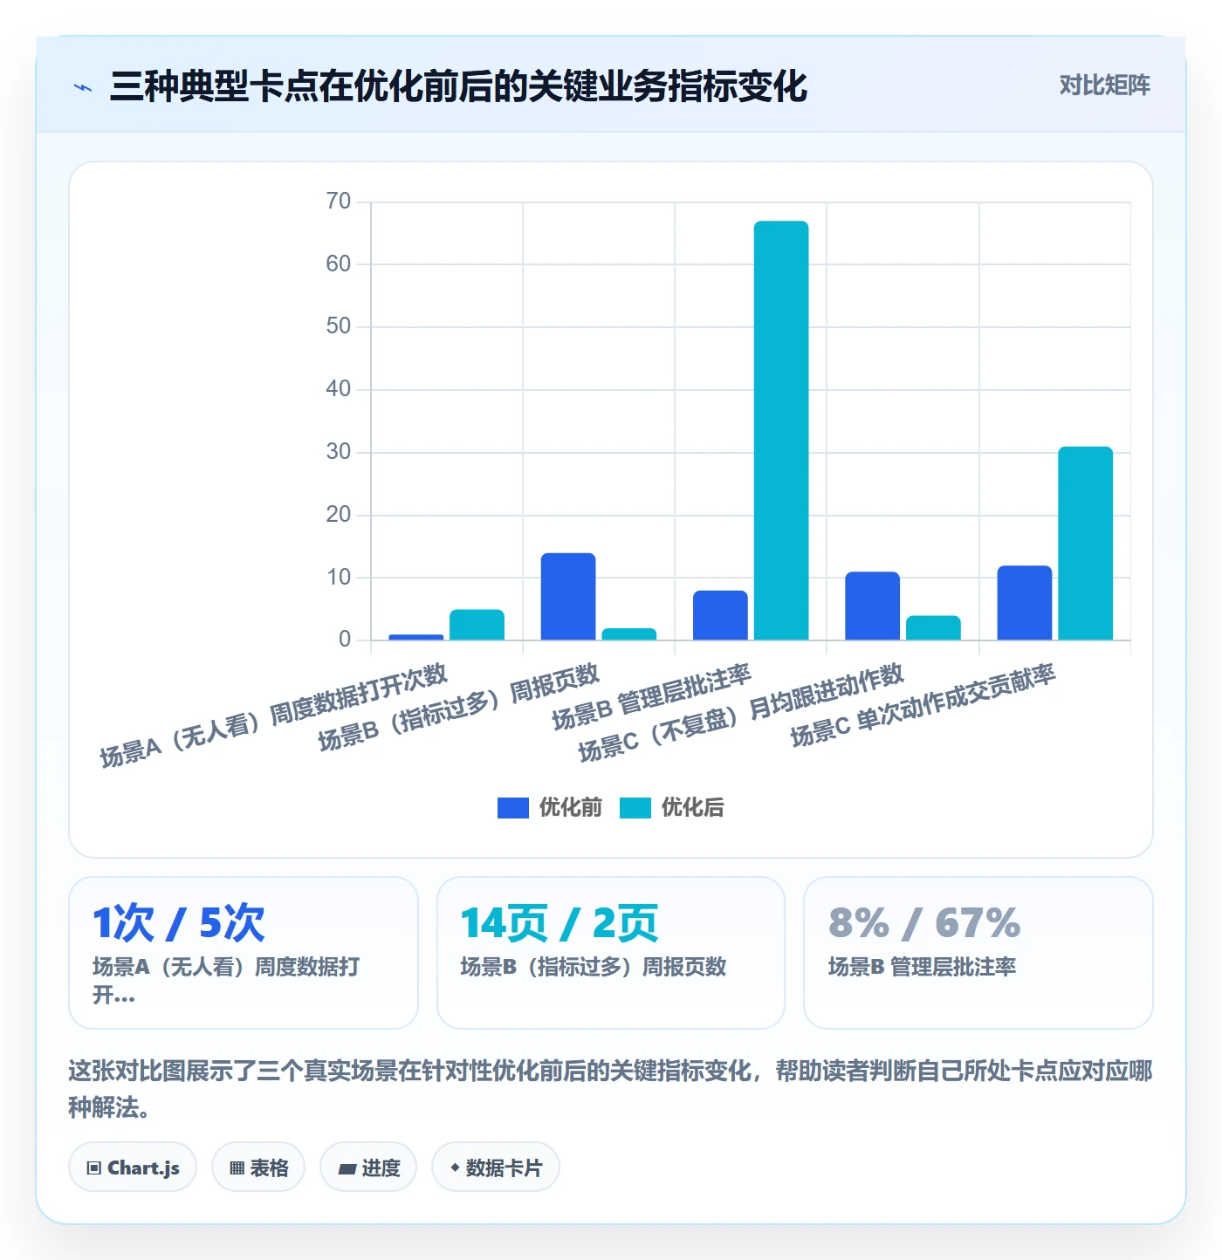
Task: Click the tiny blue 优化前 bar for 场景A
Action: coord(416,637)
